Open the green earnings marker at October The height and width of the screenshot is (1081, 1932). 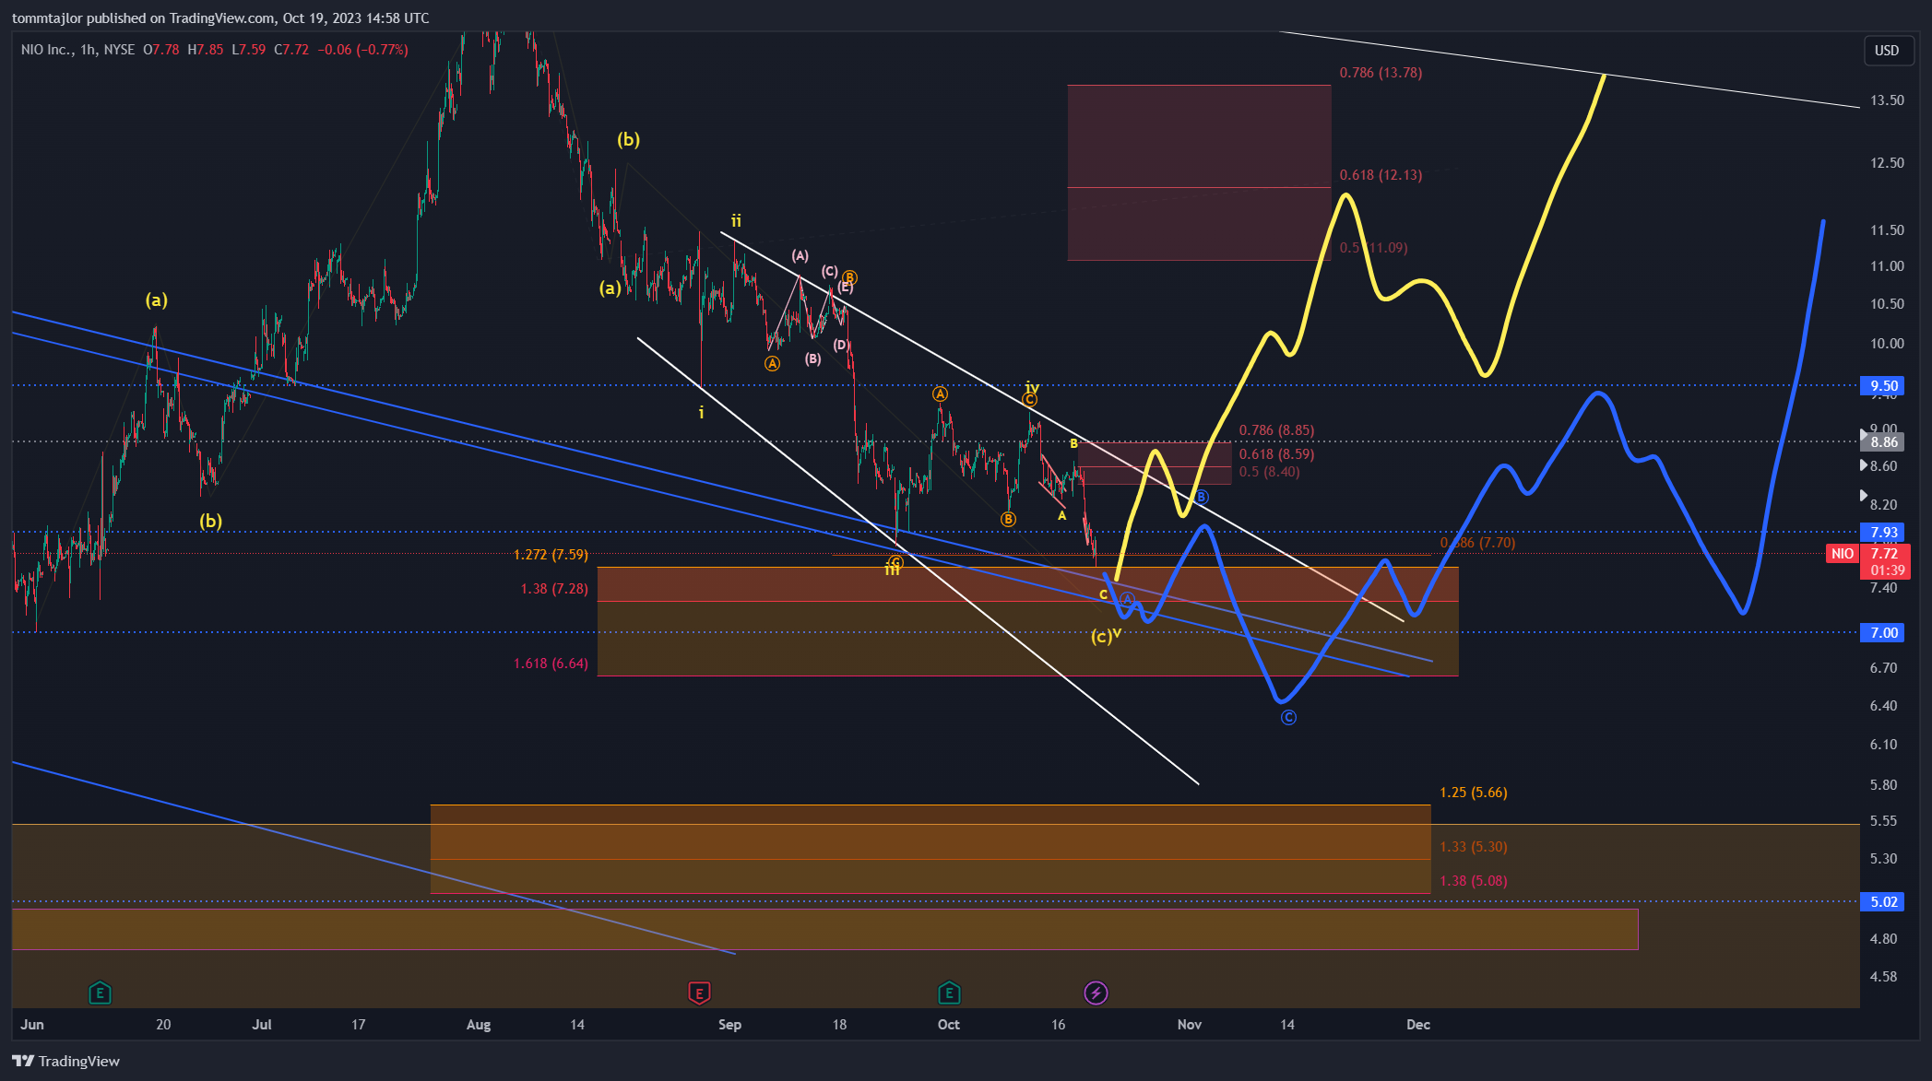(949, 993)
